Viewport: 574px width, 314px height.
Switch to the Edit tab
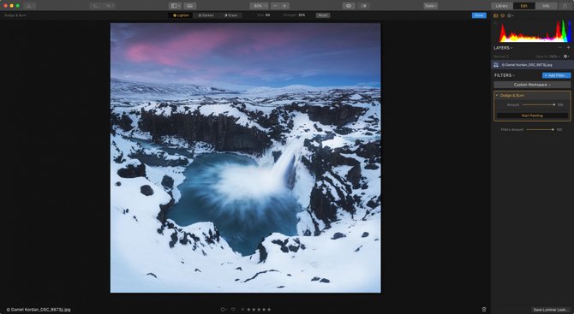point(523,6)
